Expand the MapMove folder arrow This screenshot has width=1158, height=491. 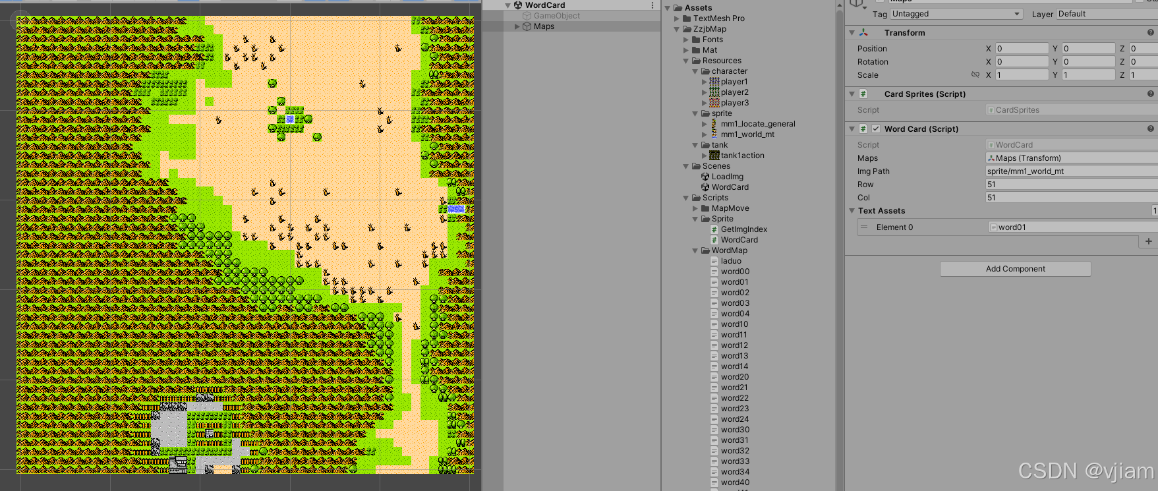tap(695, 208)
